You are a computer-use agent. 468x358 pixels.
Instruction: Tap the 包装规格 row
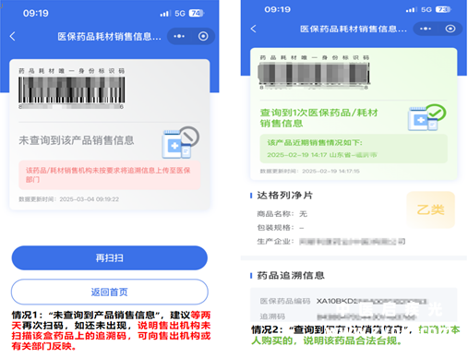(281, 228)
